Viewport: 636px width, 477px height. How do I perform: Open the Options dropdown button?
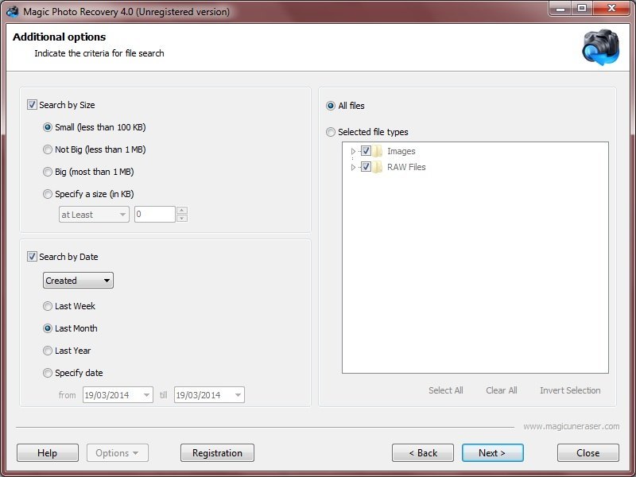tap(118, 453)
